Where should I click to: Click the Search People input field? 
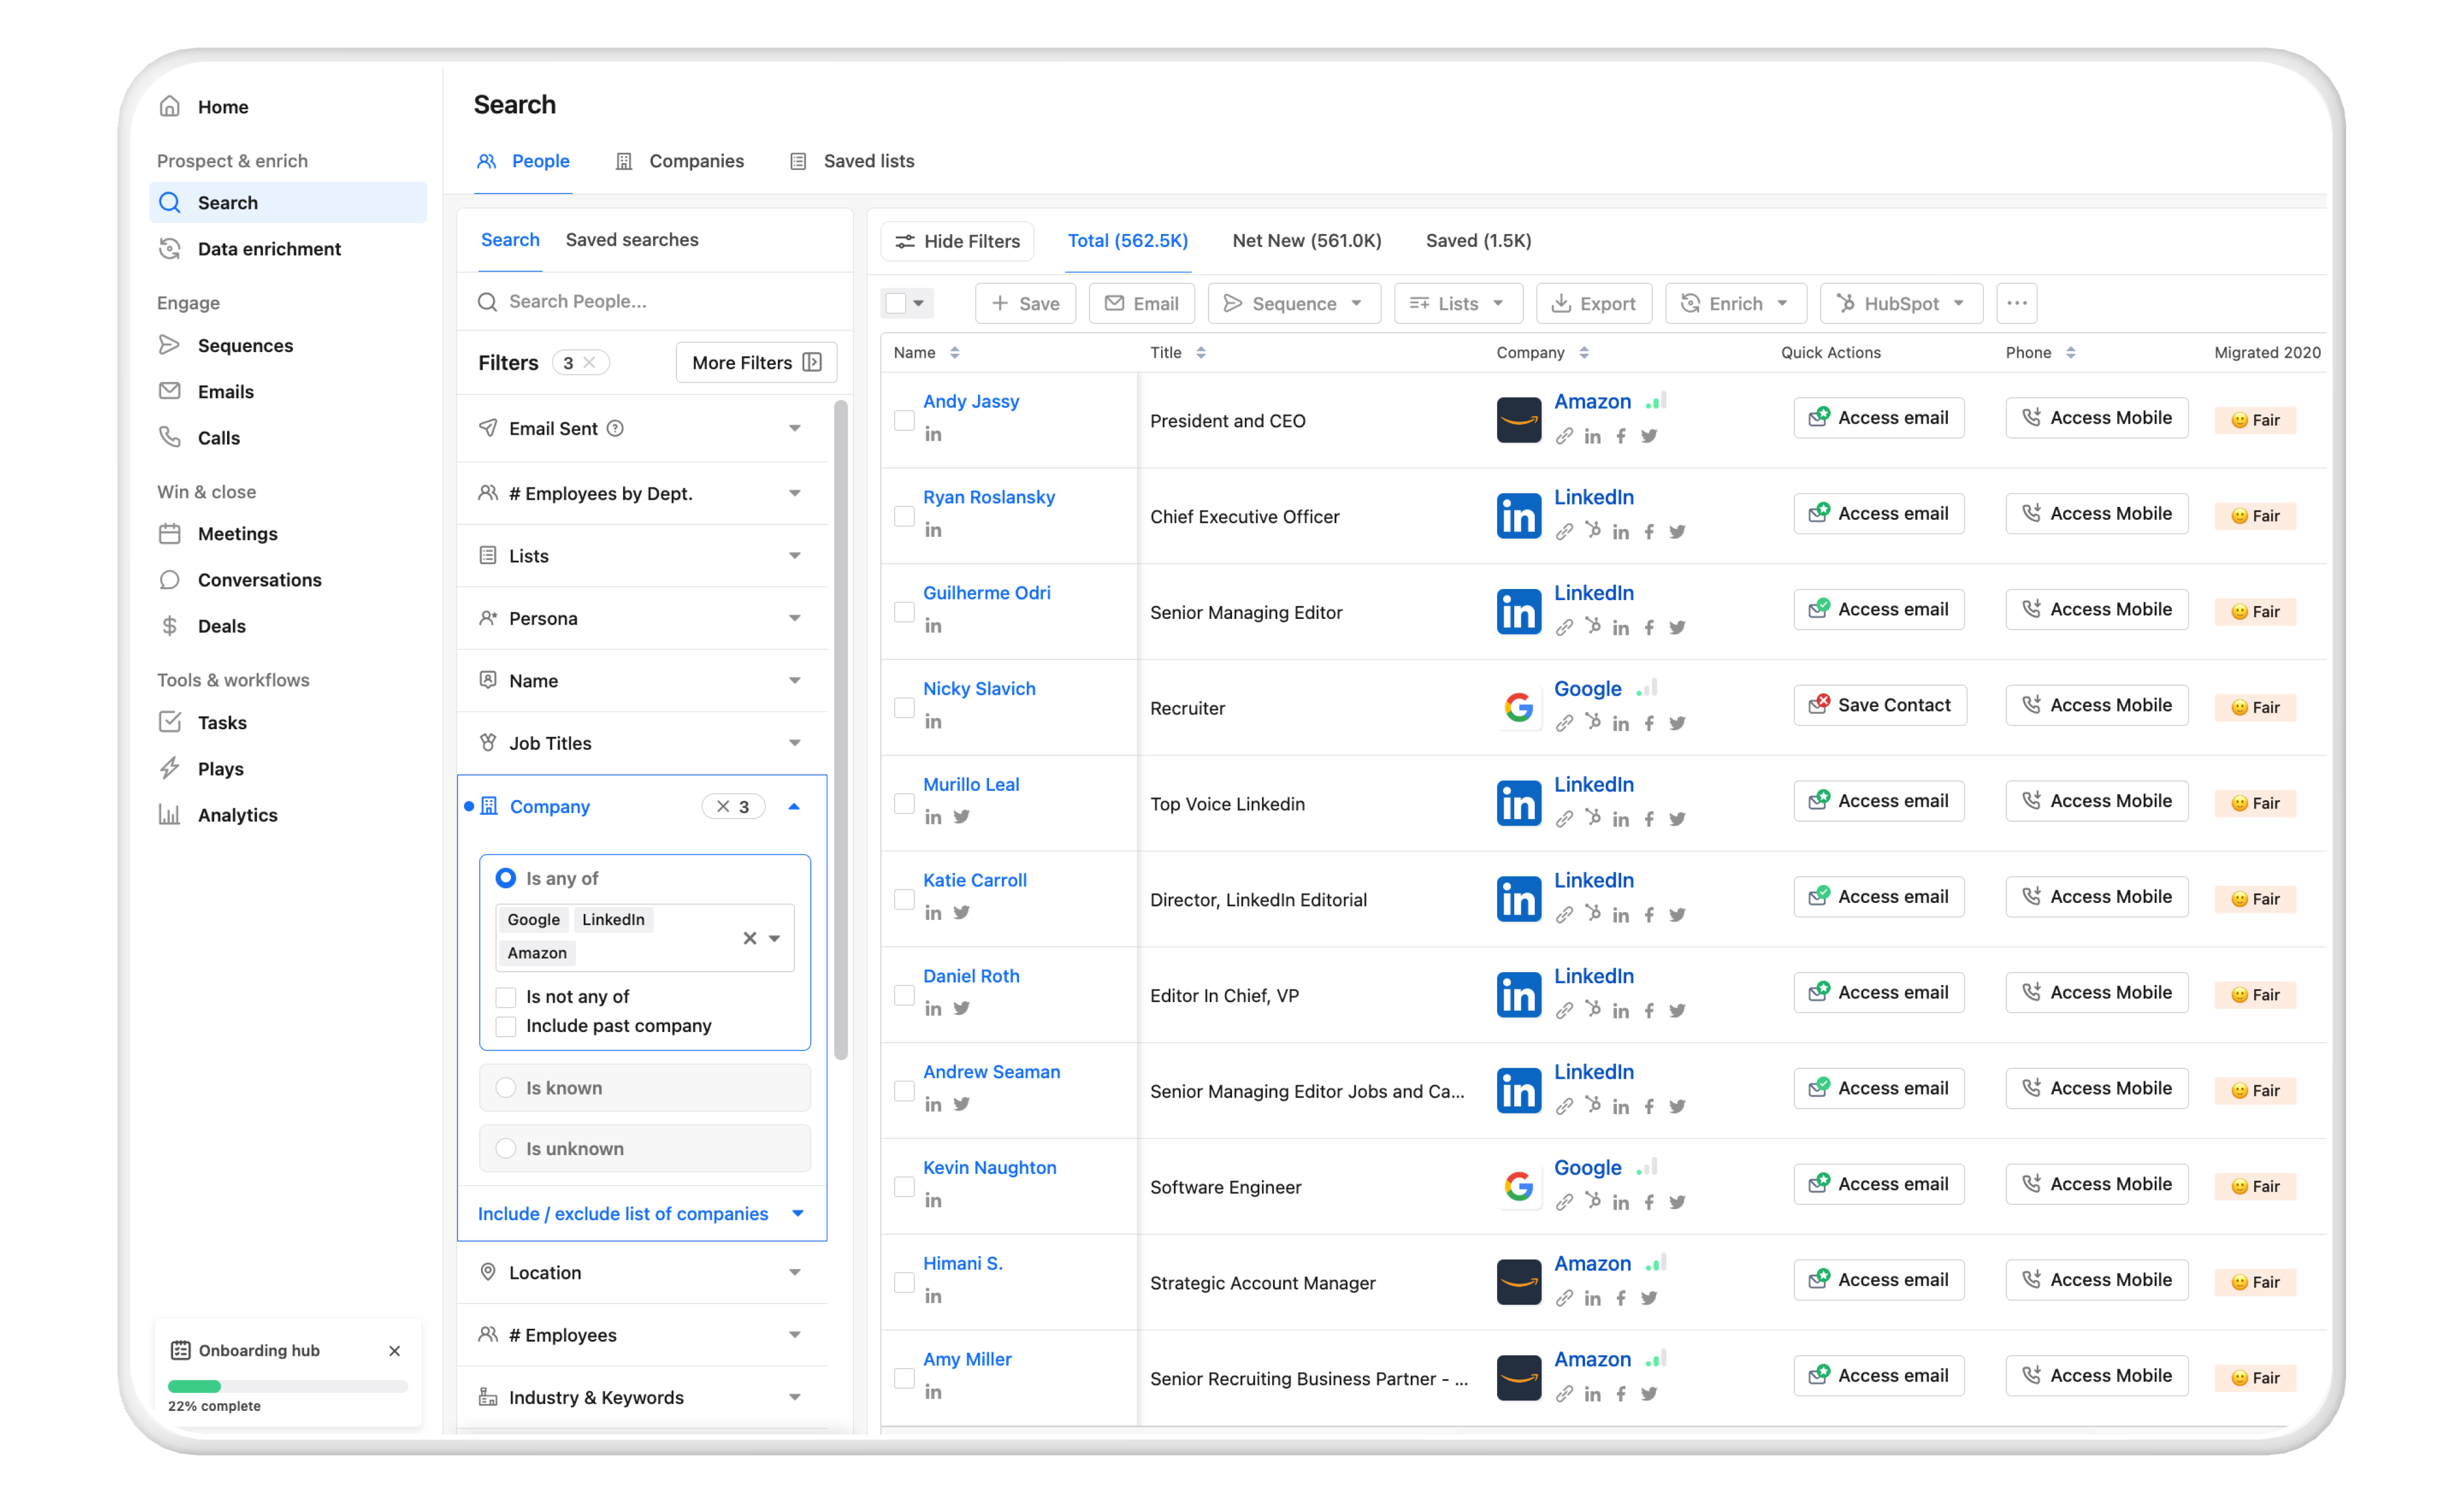[642, 299]
